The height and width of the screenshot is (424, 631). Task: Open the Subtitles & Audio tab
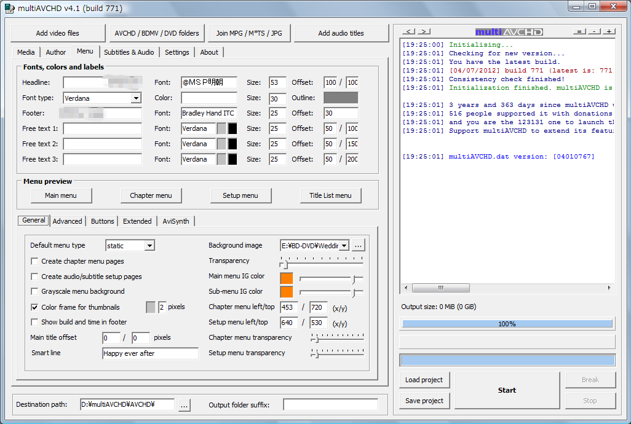coord(129,52)
